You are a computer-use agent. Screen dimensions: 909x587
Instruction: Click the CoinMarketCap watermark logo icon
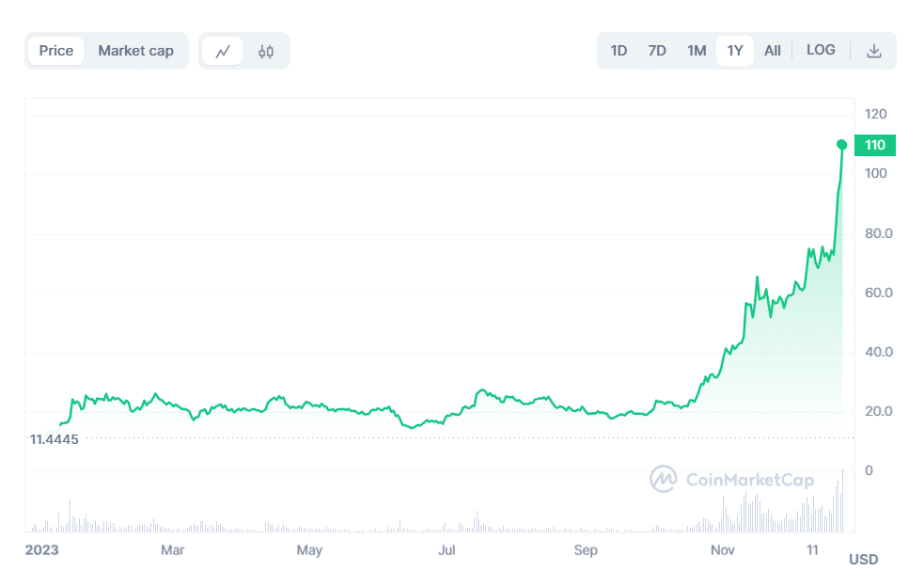pyautogui.click(x=664, y=479)
